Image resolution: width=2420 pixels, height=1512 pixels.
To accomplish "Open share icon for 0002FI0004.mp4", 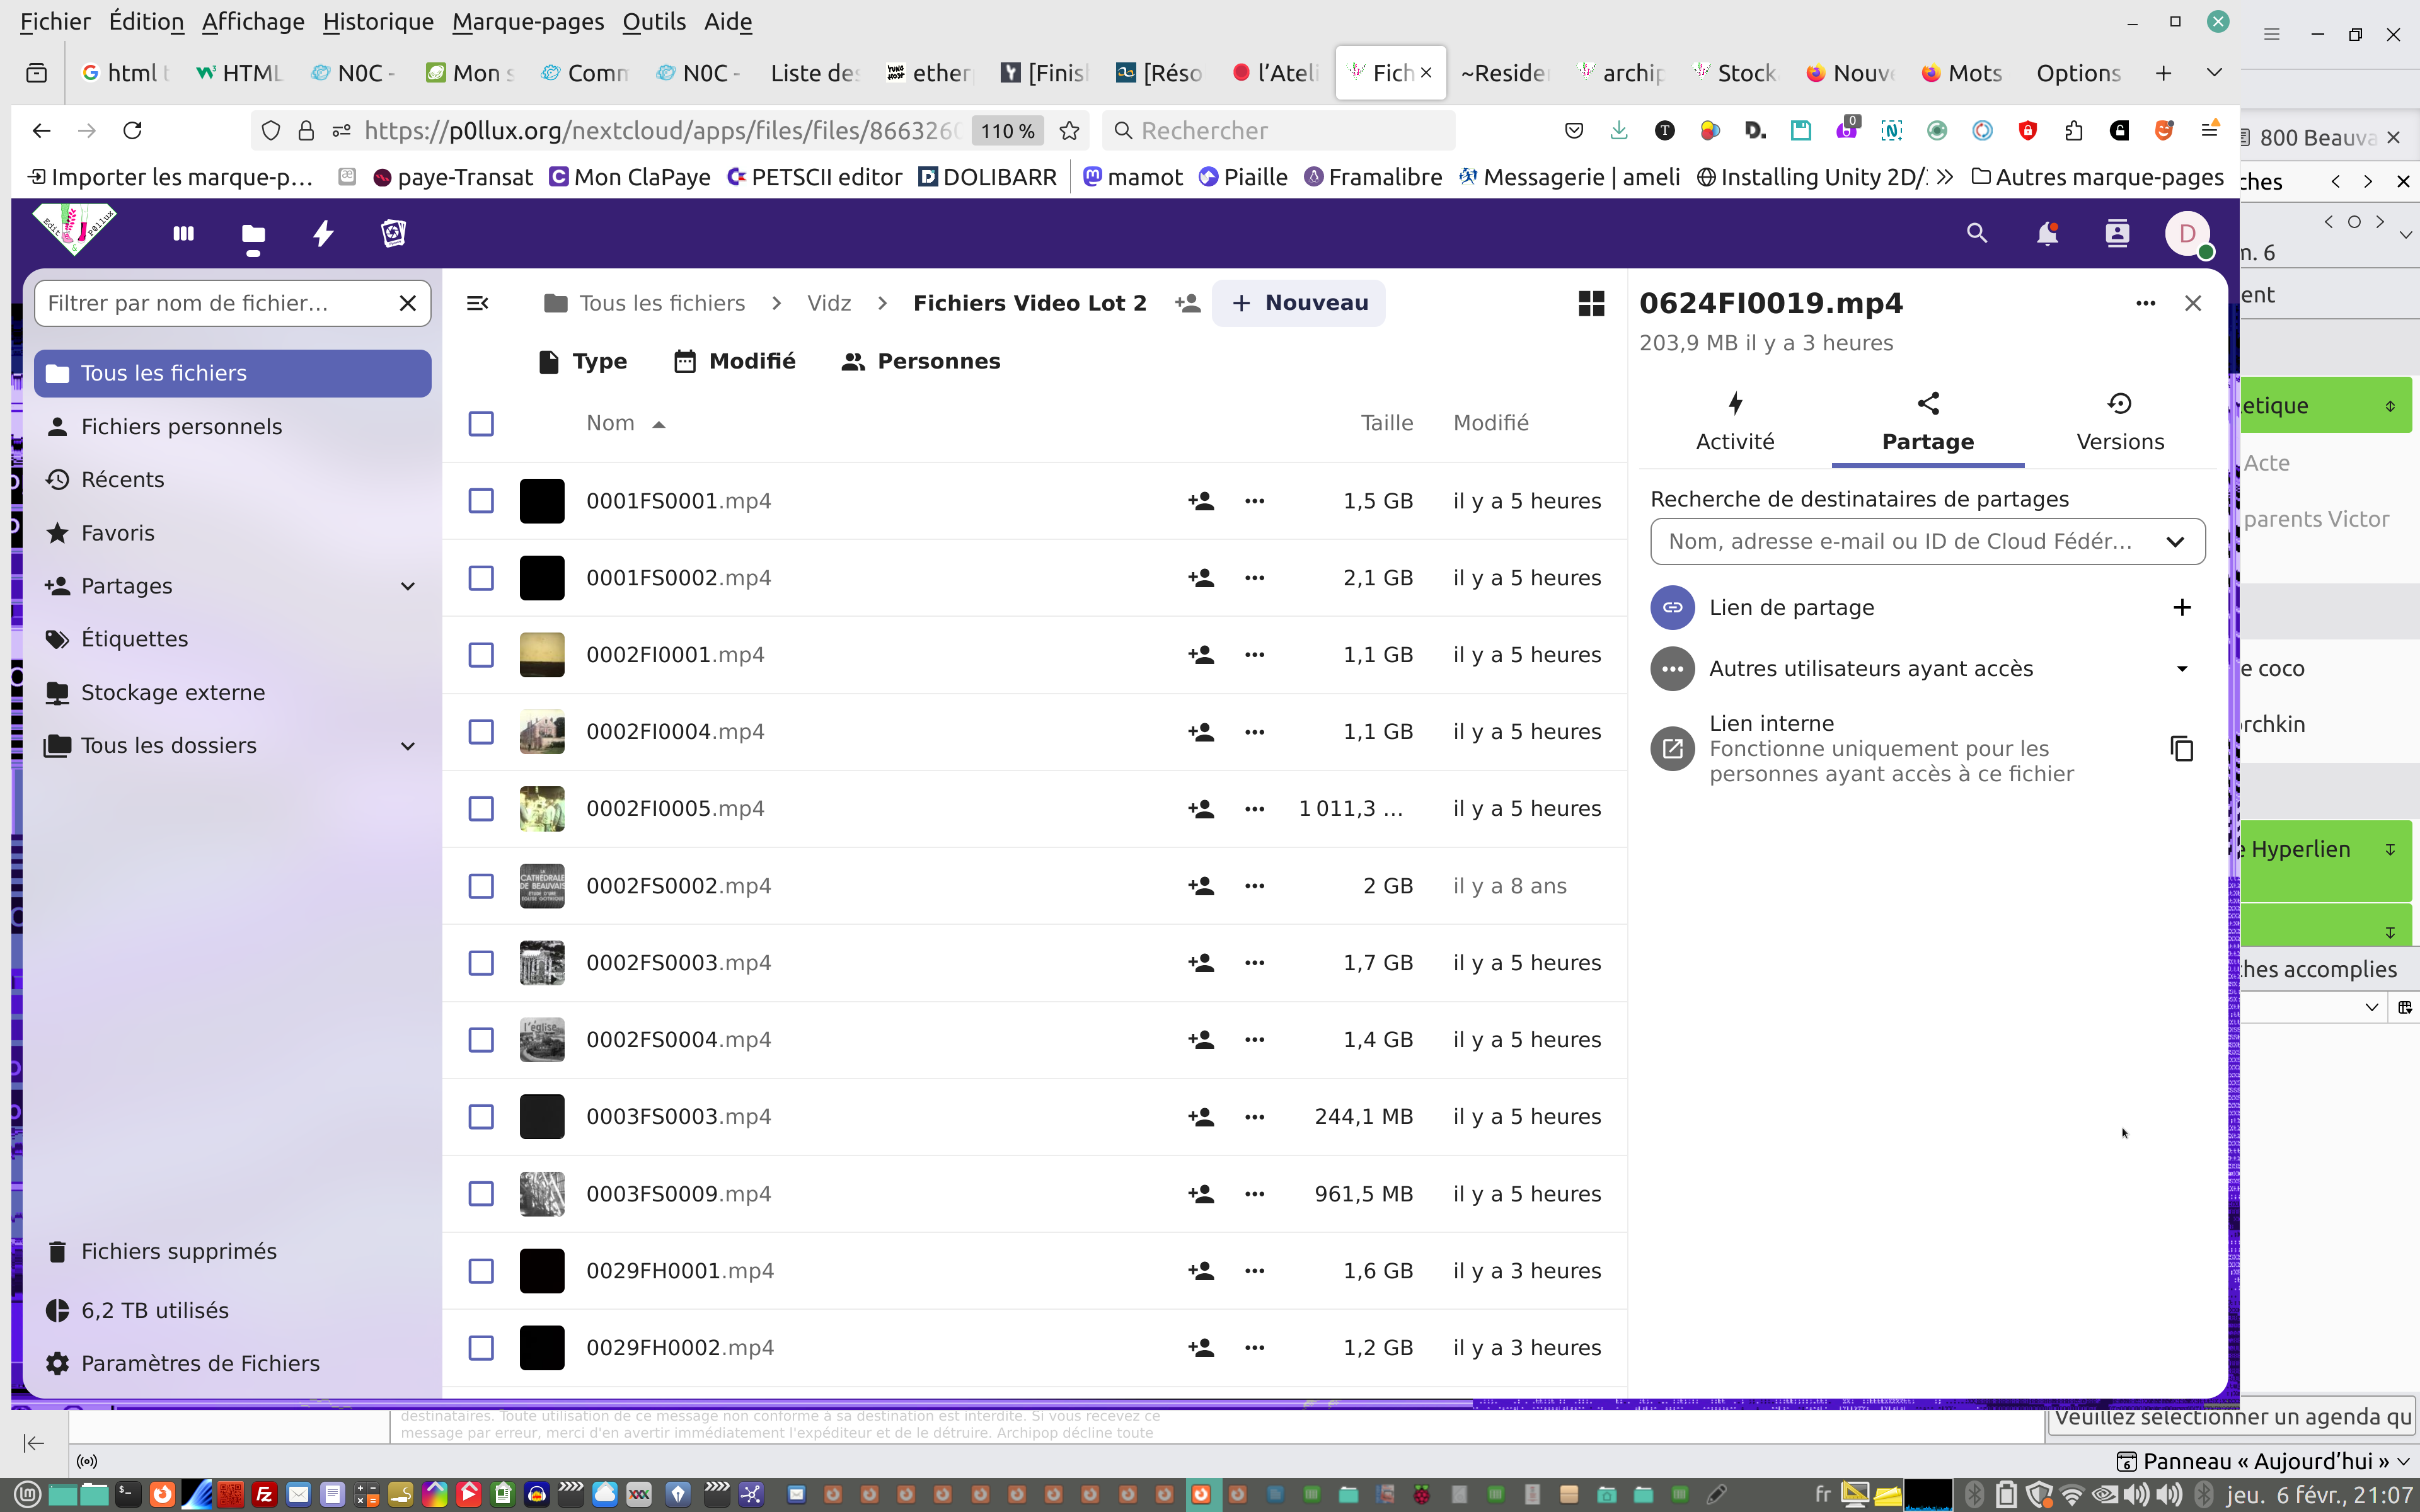I will click(1200, 732).
